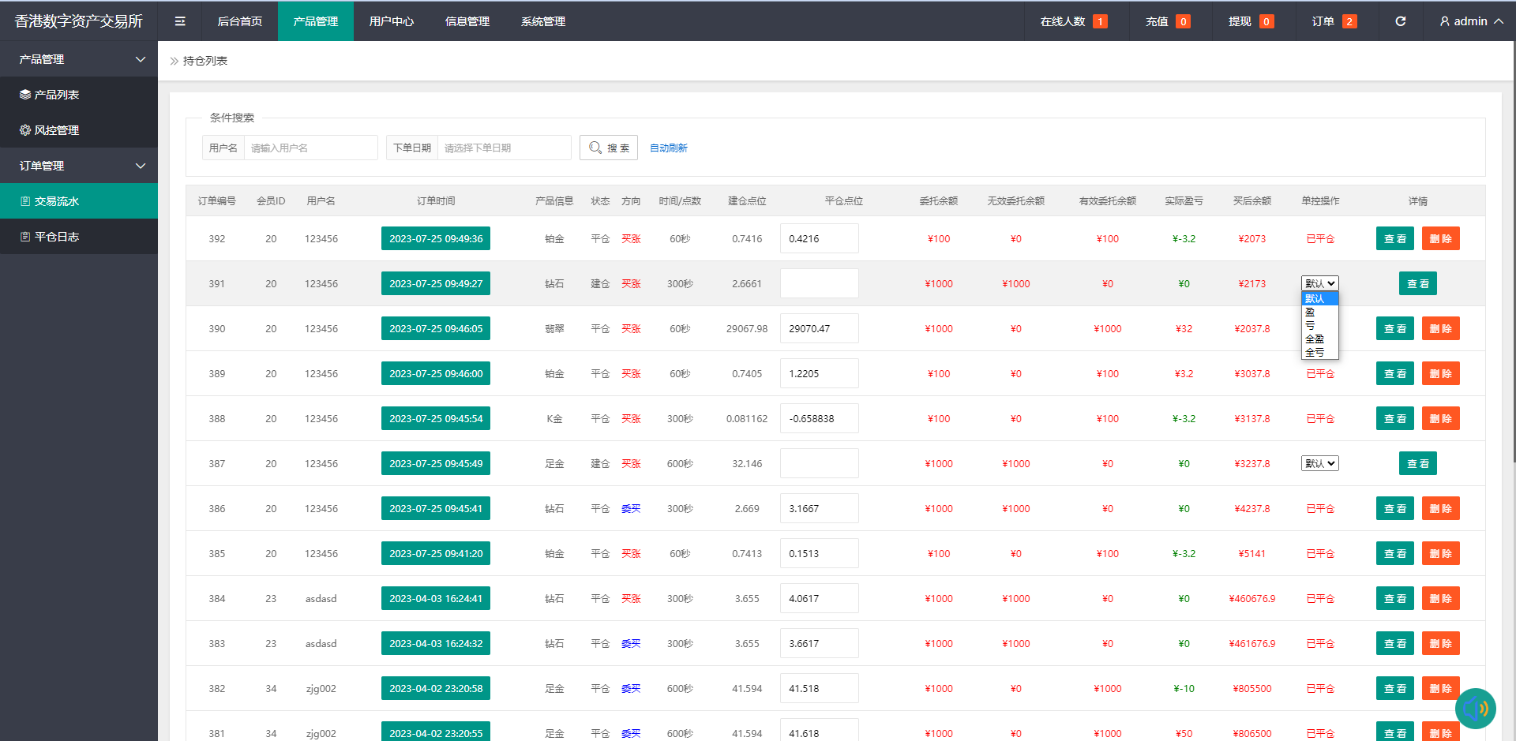The height and width of the screenshot is (741, 1516).
Task: Open the sidebar hamburger menu icon
Action: [x=179, y=21]
